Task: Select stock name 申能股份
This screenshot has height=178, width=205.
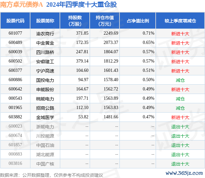Action: pos(45,89)
